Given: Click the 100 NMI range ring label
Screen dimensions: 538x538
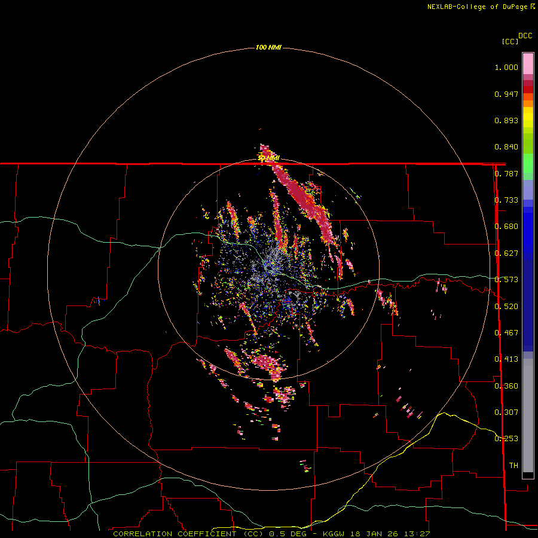Looking at the screenshot, I should tap(268, 47).
